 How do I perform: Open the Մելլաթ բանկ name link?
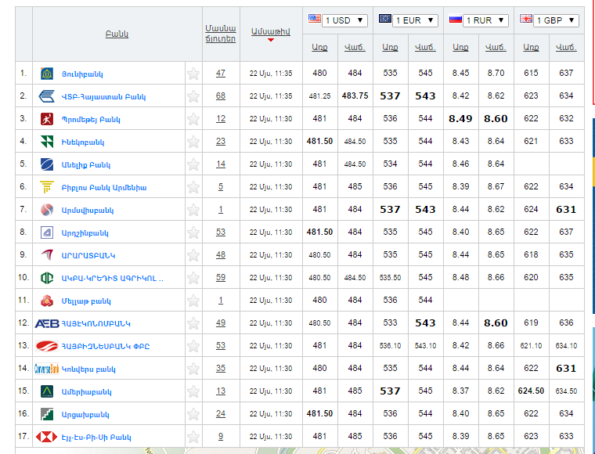86,301
